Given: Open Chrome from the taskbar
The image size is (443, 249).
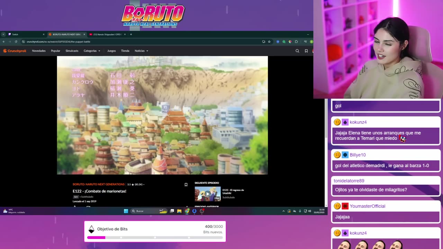Looking at the screenshot, I should tap(187, 211).
